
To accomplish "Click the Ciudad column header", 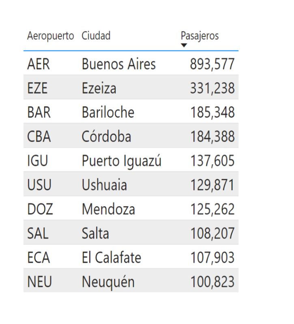I will pos(96,36).
